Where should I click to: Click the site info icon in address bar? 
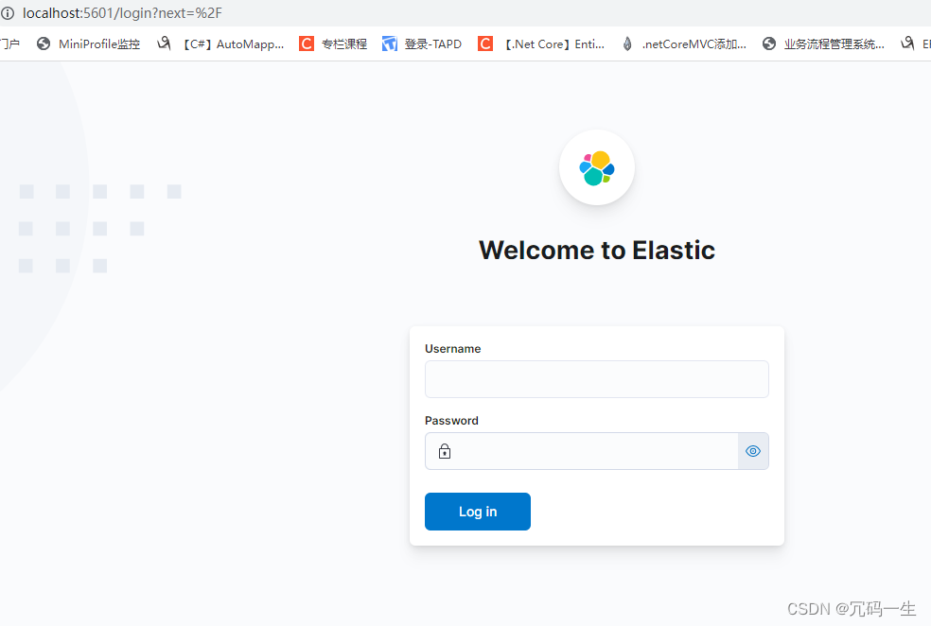8,13
